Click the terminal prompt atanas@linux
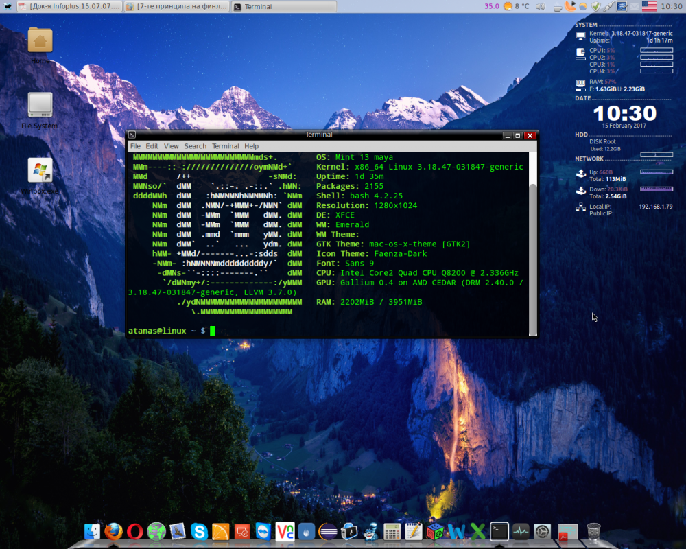686x549 pixels. (157, 331)
